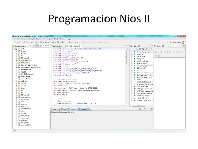Click the Terminate square in Debug toolbar

[x=167, y=52]
